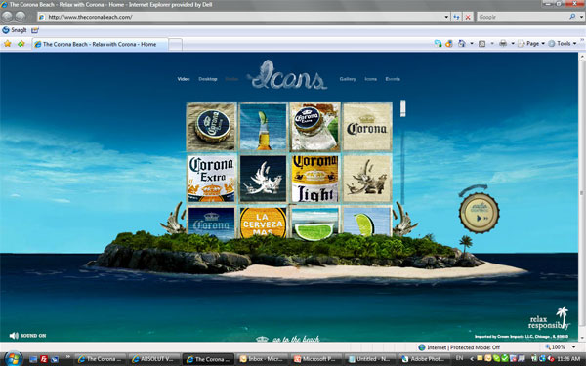Open the Icons menu link

(x=371, y=79)
